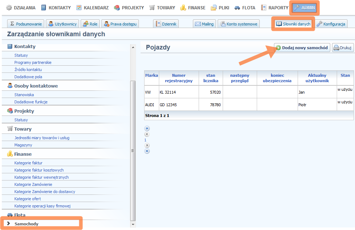Click the Finanse coins icon
Screen dimensions: 355x230
183,8
